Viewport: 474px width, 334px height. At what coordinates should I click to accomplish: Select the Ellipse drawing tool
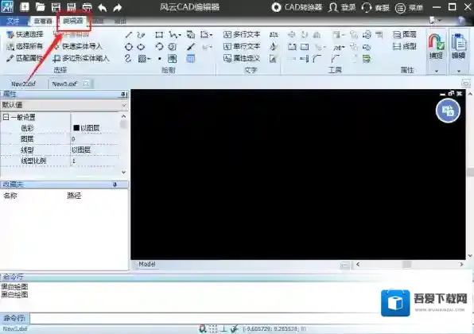coord(141,47)
